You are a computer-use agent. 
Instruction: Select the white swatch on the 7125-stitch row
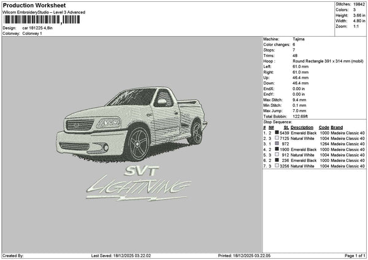[x=277, y=138]
